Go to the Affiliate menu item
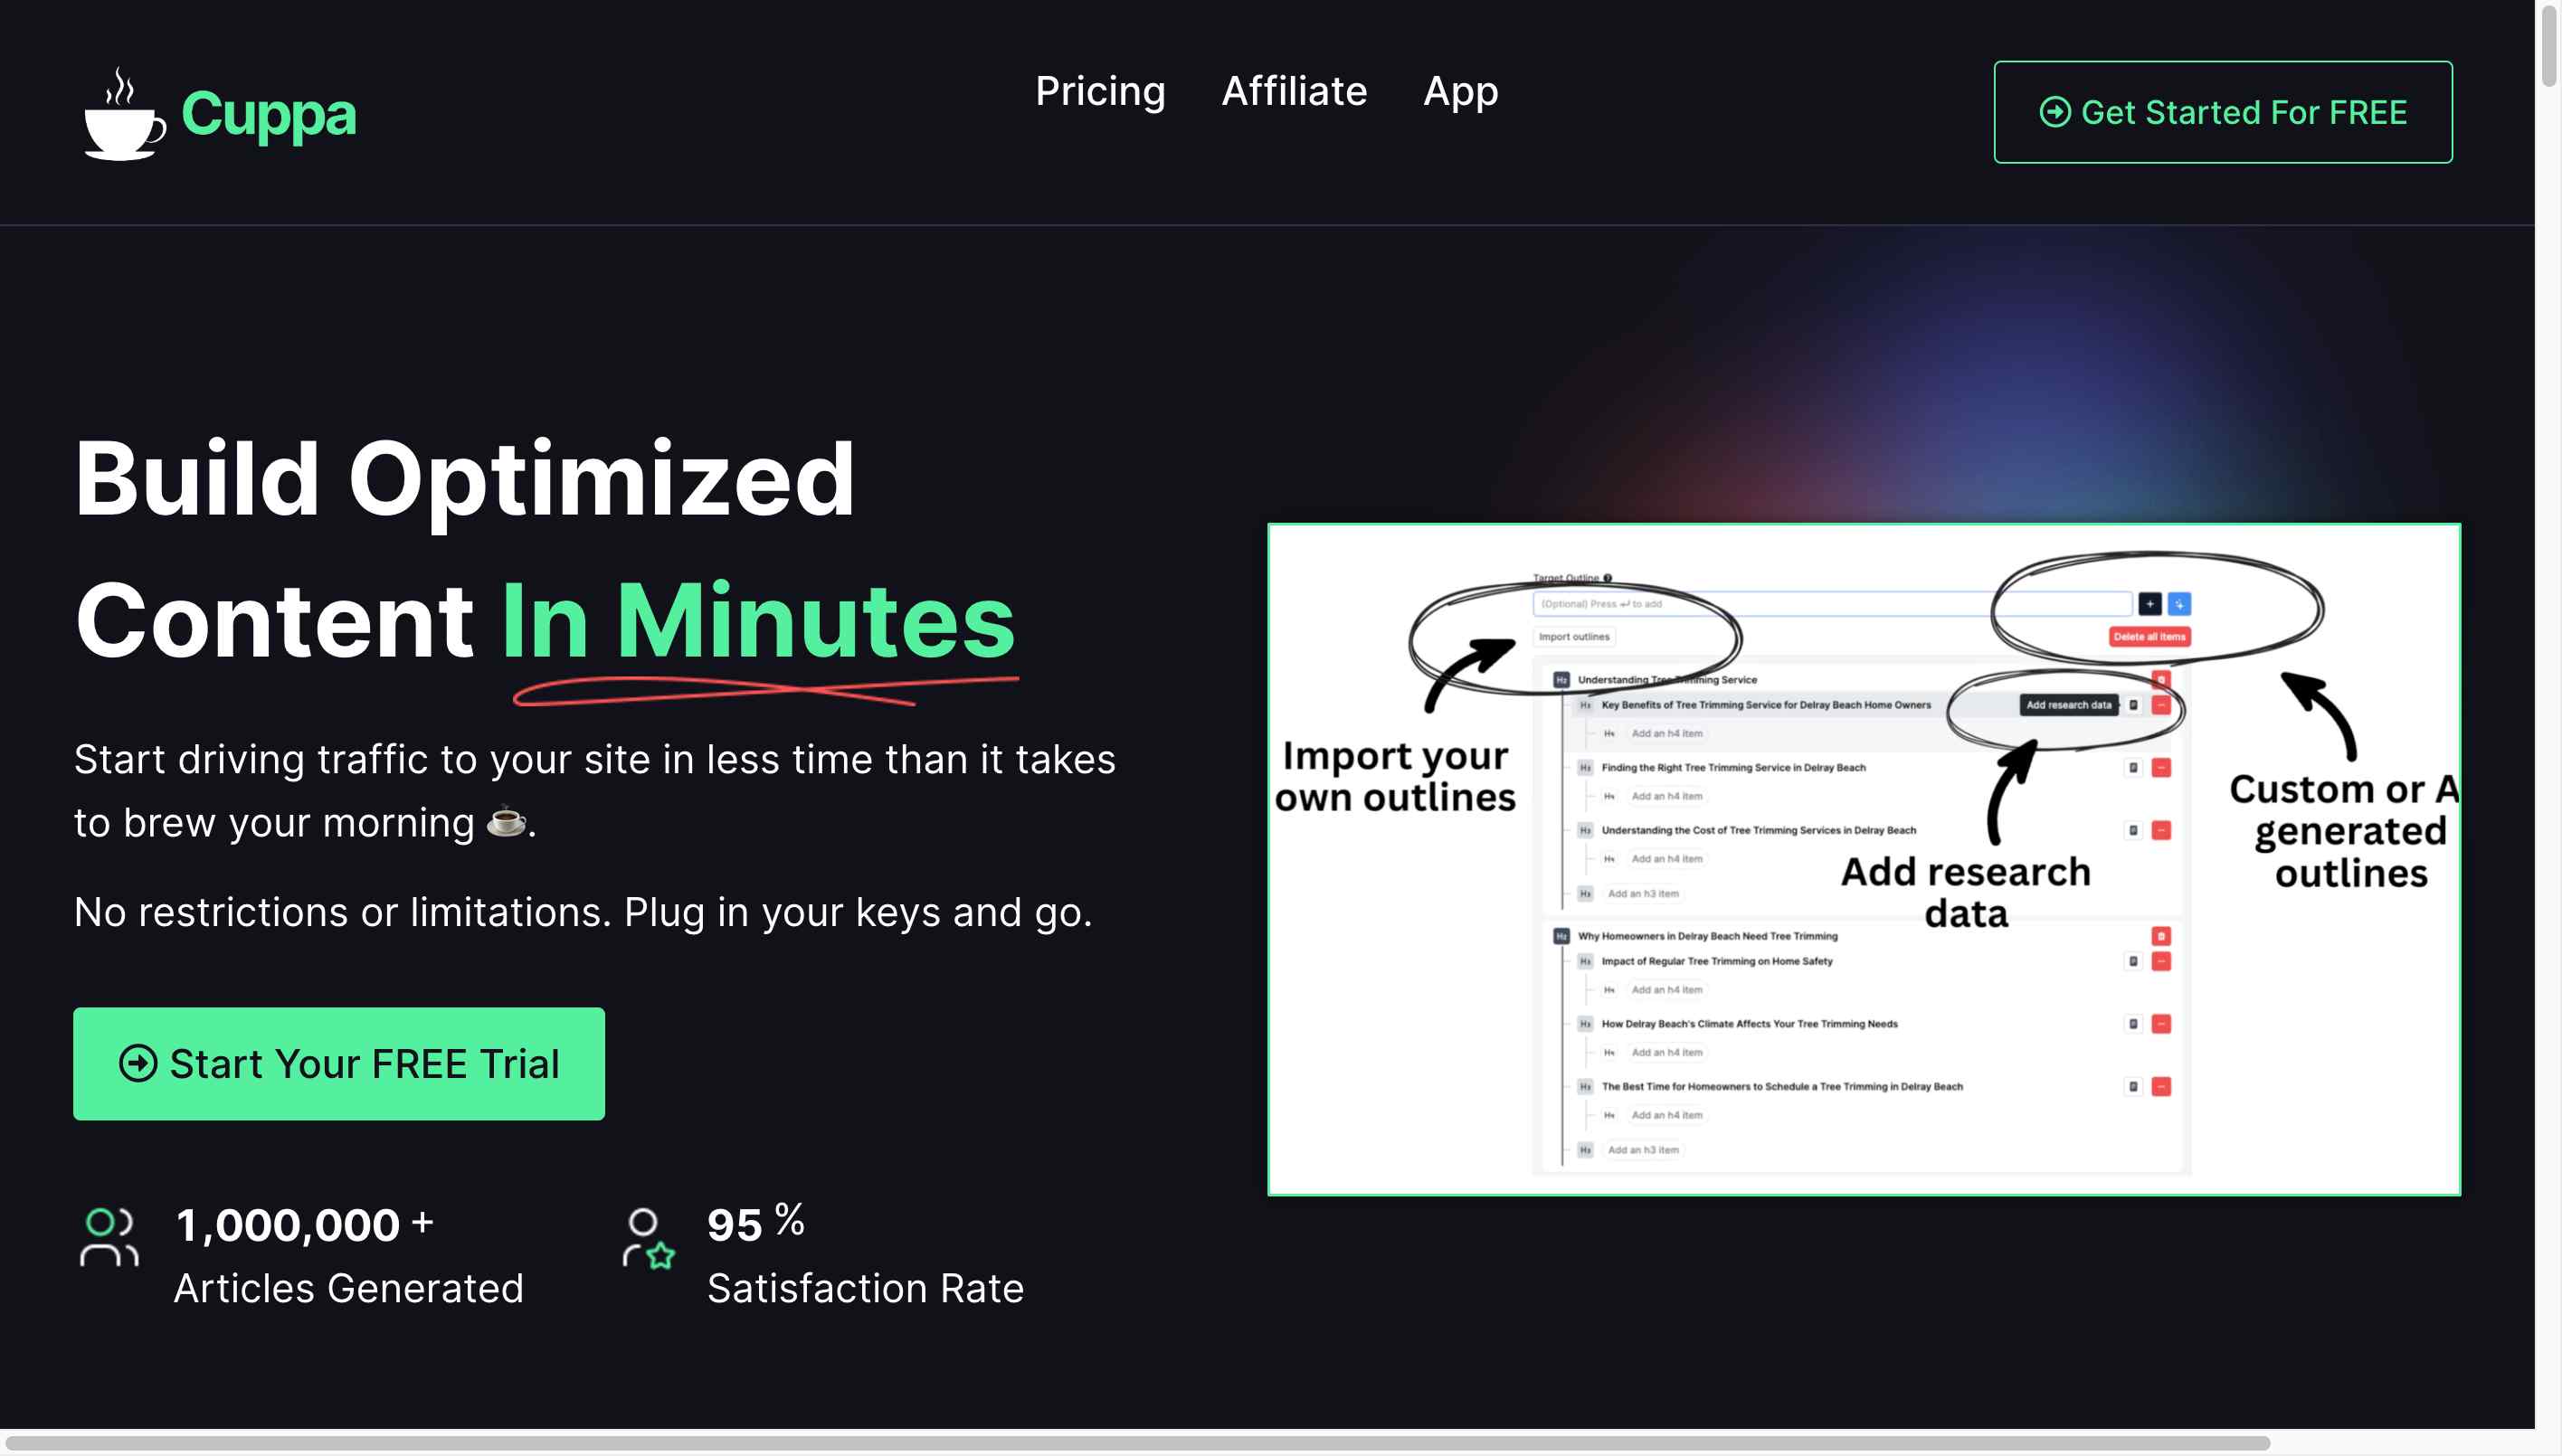This screenshot has width=2562, height=1456. (1295, 91)
